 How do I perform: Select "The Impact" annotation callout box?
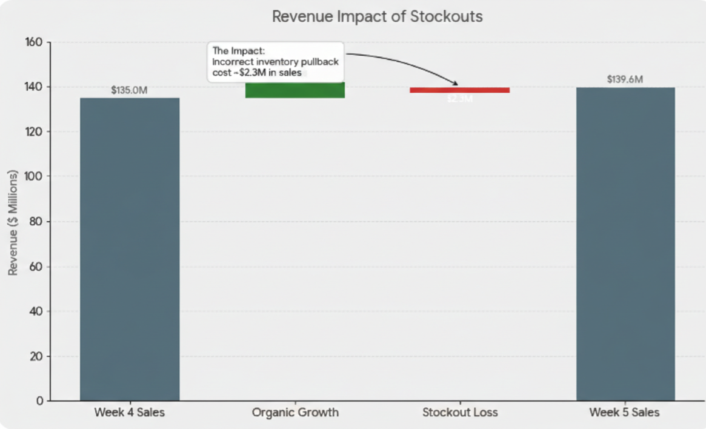tap(276, 61)
